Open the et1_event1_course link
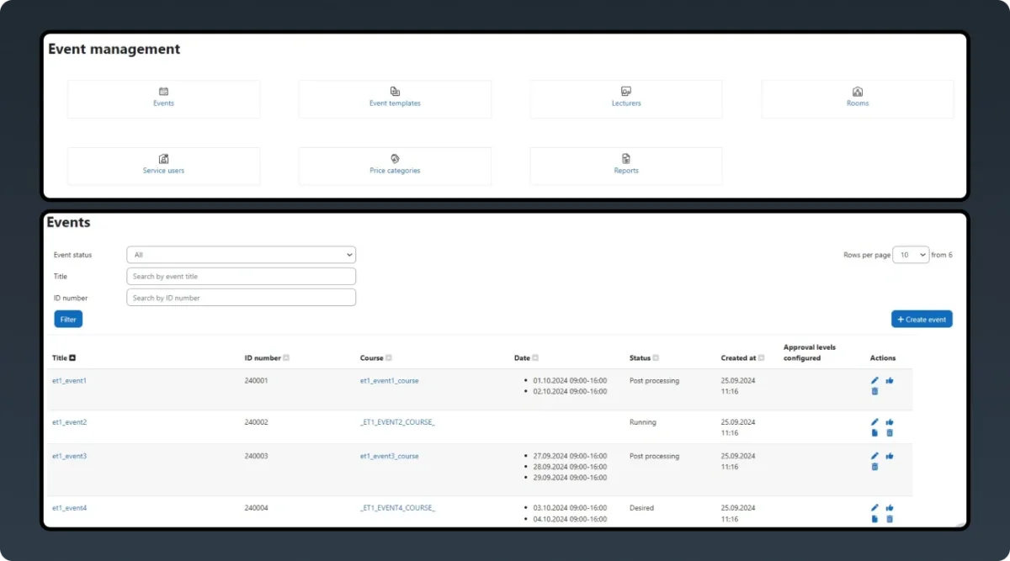Viewport: 1010px width, 561px height. pos(389,381)
